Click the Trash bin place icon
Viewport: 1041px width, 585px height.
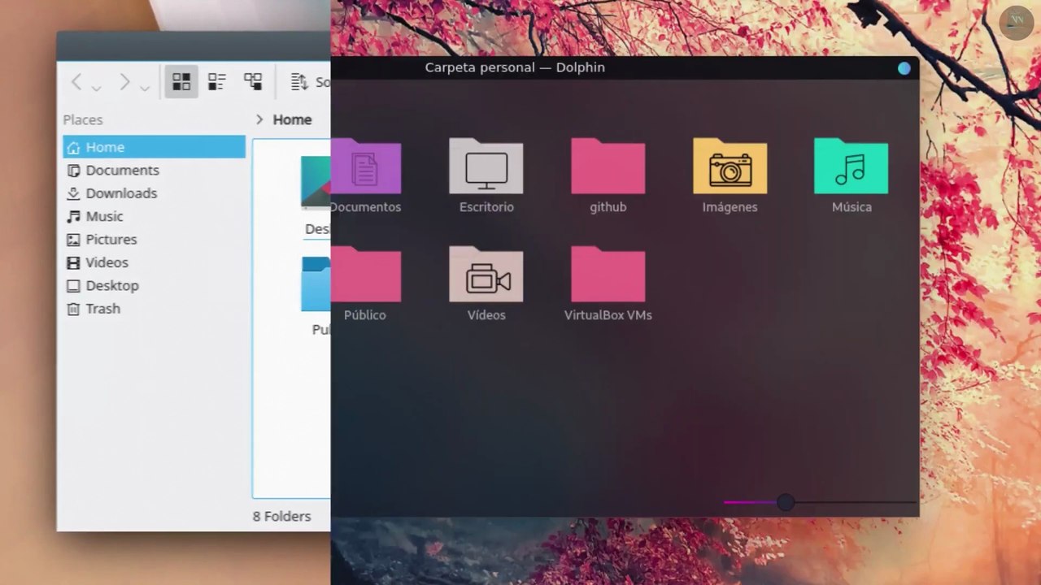coord(73,309)
